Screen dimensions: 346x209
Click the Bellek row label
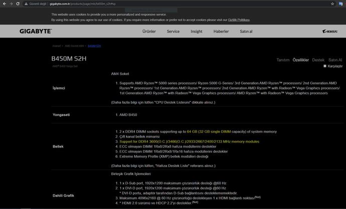point(58,146)
